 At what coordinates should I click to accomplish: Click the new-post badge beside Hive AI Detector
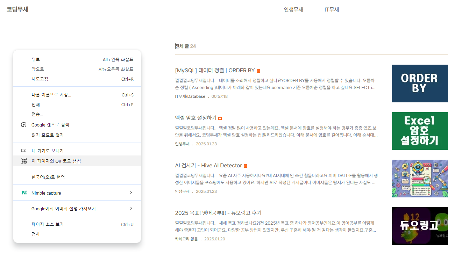click(x=246, y=166)
